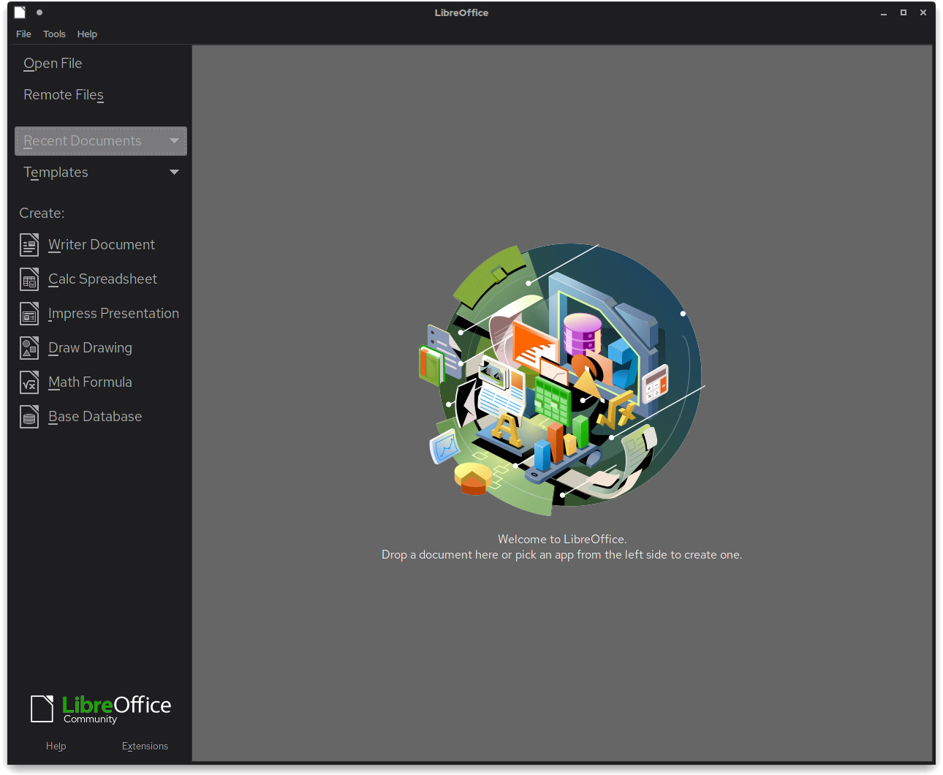Click the Math Formula icon
This screenshot has height=775, width=943.
click(29, 382)
